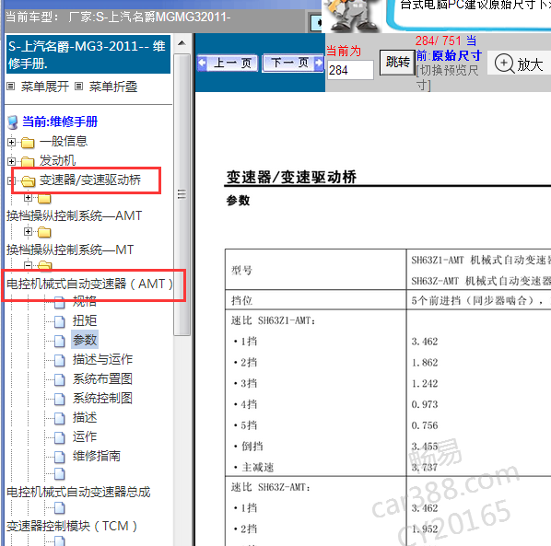Select the 一般信息 tree item
The image size is (551, 546).
(x=64, y=142)
